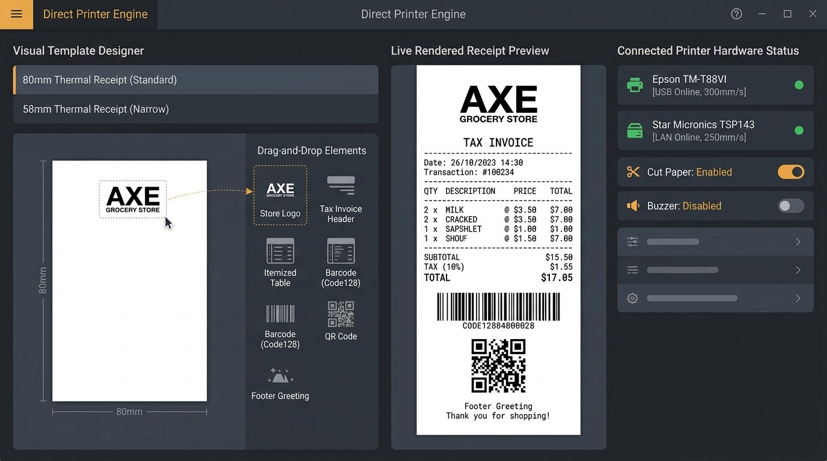Click the TAX INVOICE heading in preview
Screen dimensions: 827x461
coord(498,143)
